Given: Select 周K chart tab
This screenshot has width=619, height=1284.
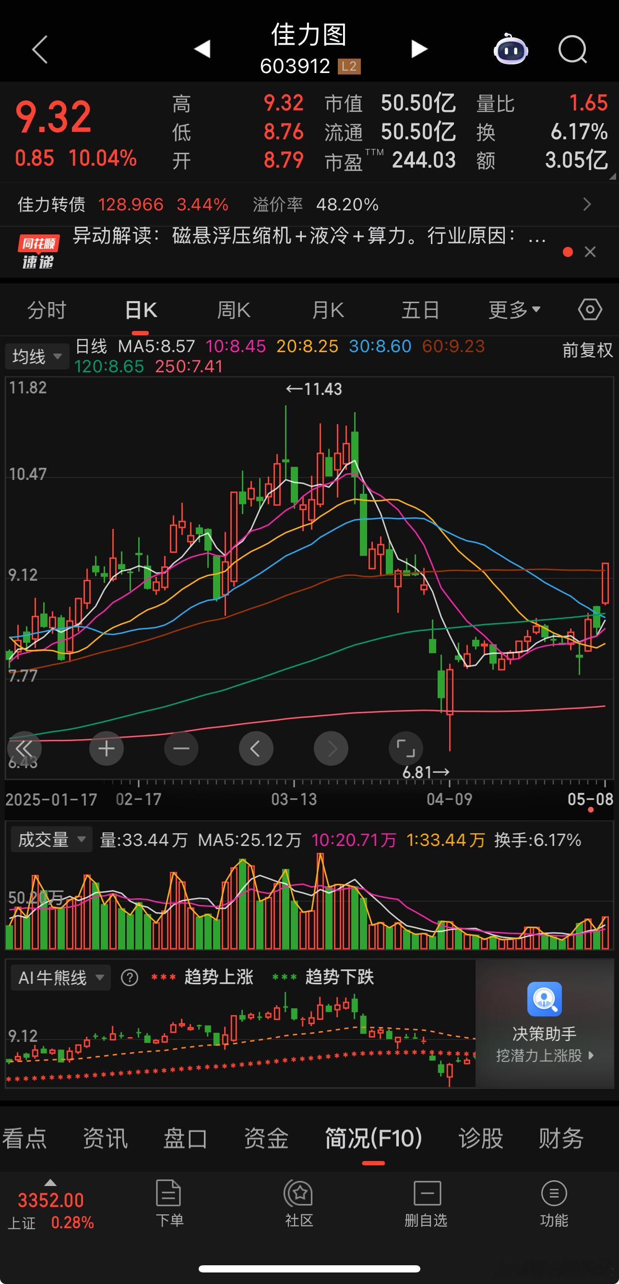Looking at the screenshot, I should pos(234,310).
